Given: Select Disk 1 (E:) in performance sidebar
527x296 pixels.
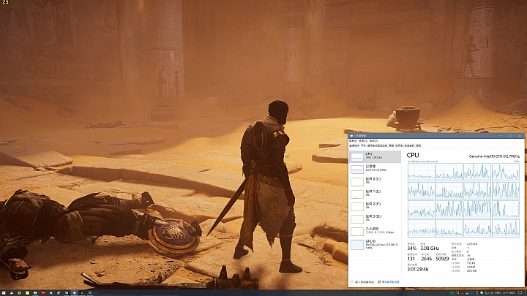Looking at the screenshot, I should coord(375,194).
